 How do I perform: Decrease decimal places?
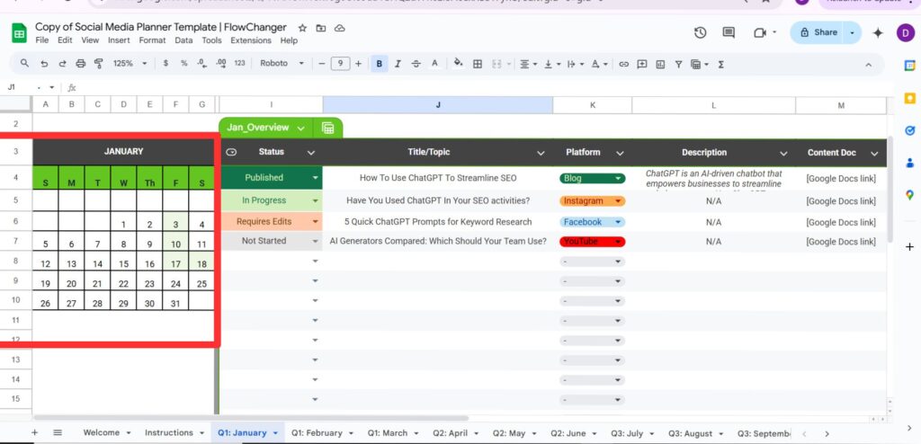(x=202, y=64)
